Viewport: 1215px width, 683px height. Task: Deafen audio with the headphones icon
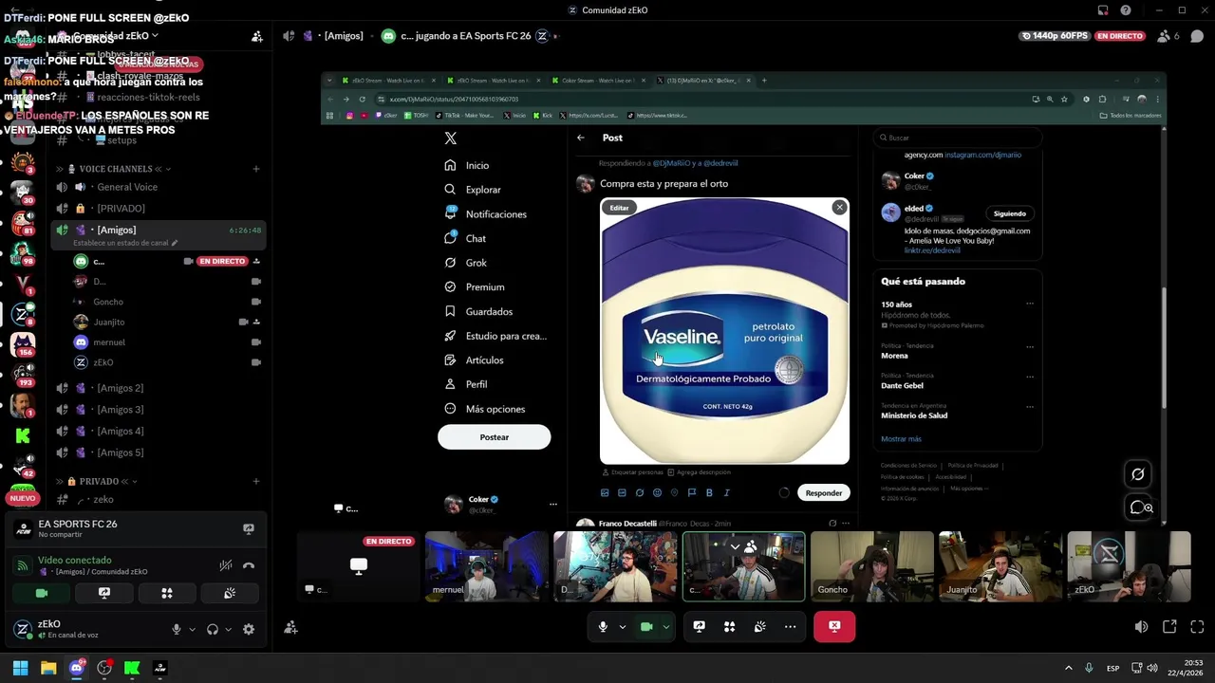click(213, 629)
